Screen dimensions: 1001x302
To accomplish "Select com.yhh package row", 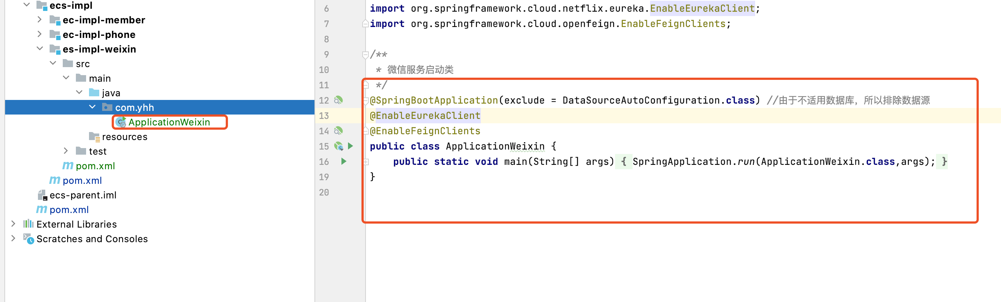I will [x=160, y=107].
